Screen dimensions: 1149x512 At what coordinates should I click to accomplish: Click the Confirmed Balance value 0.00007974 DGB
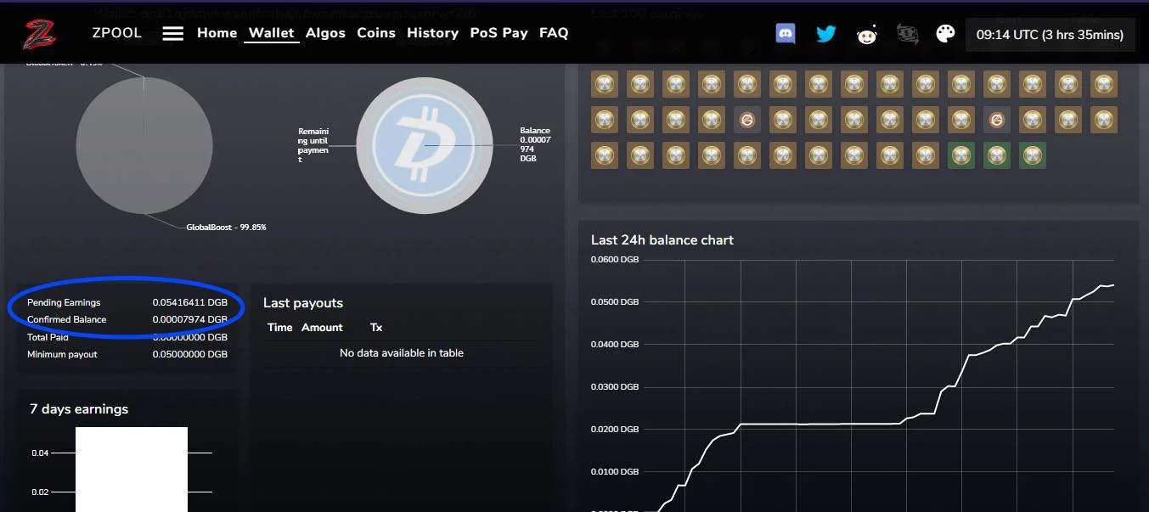(x=190, y=319)
